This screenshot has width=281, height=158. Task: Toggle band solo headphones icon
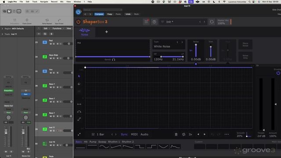tap(114, 60)
